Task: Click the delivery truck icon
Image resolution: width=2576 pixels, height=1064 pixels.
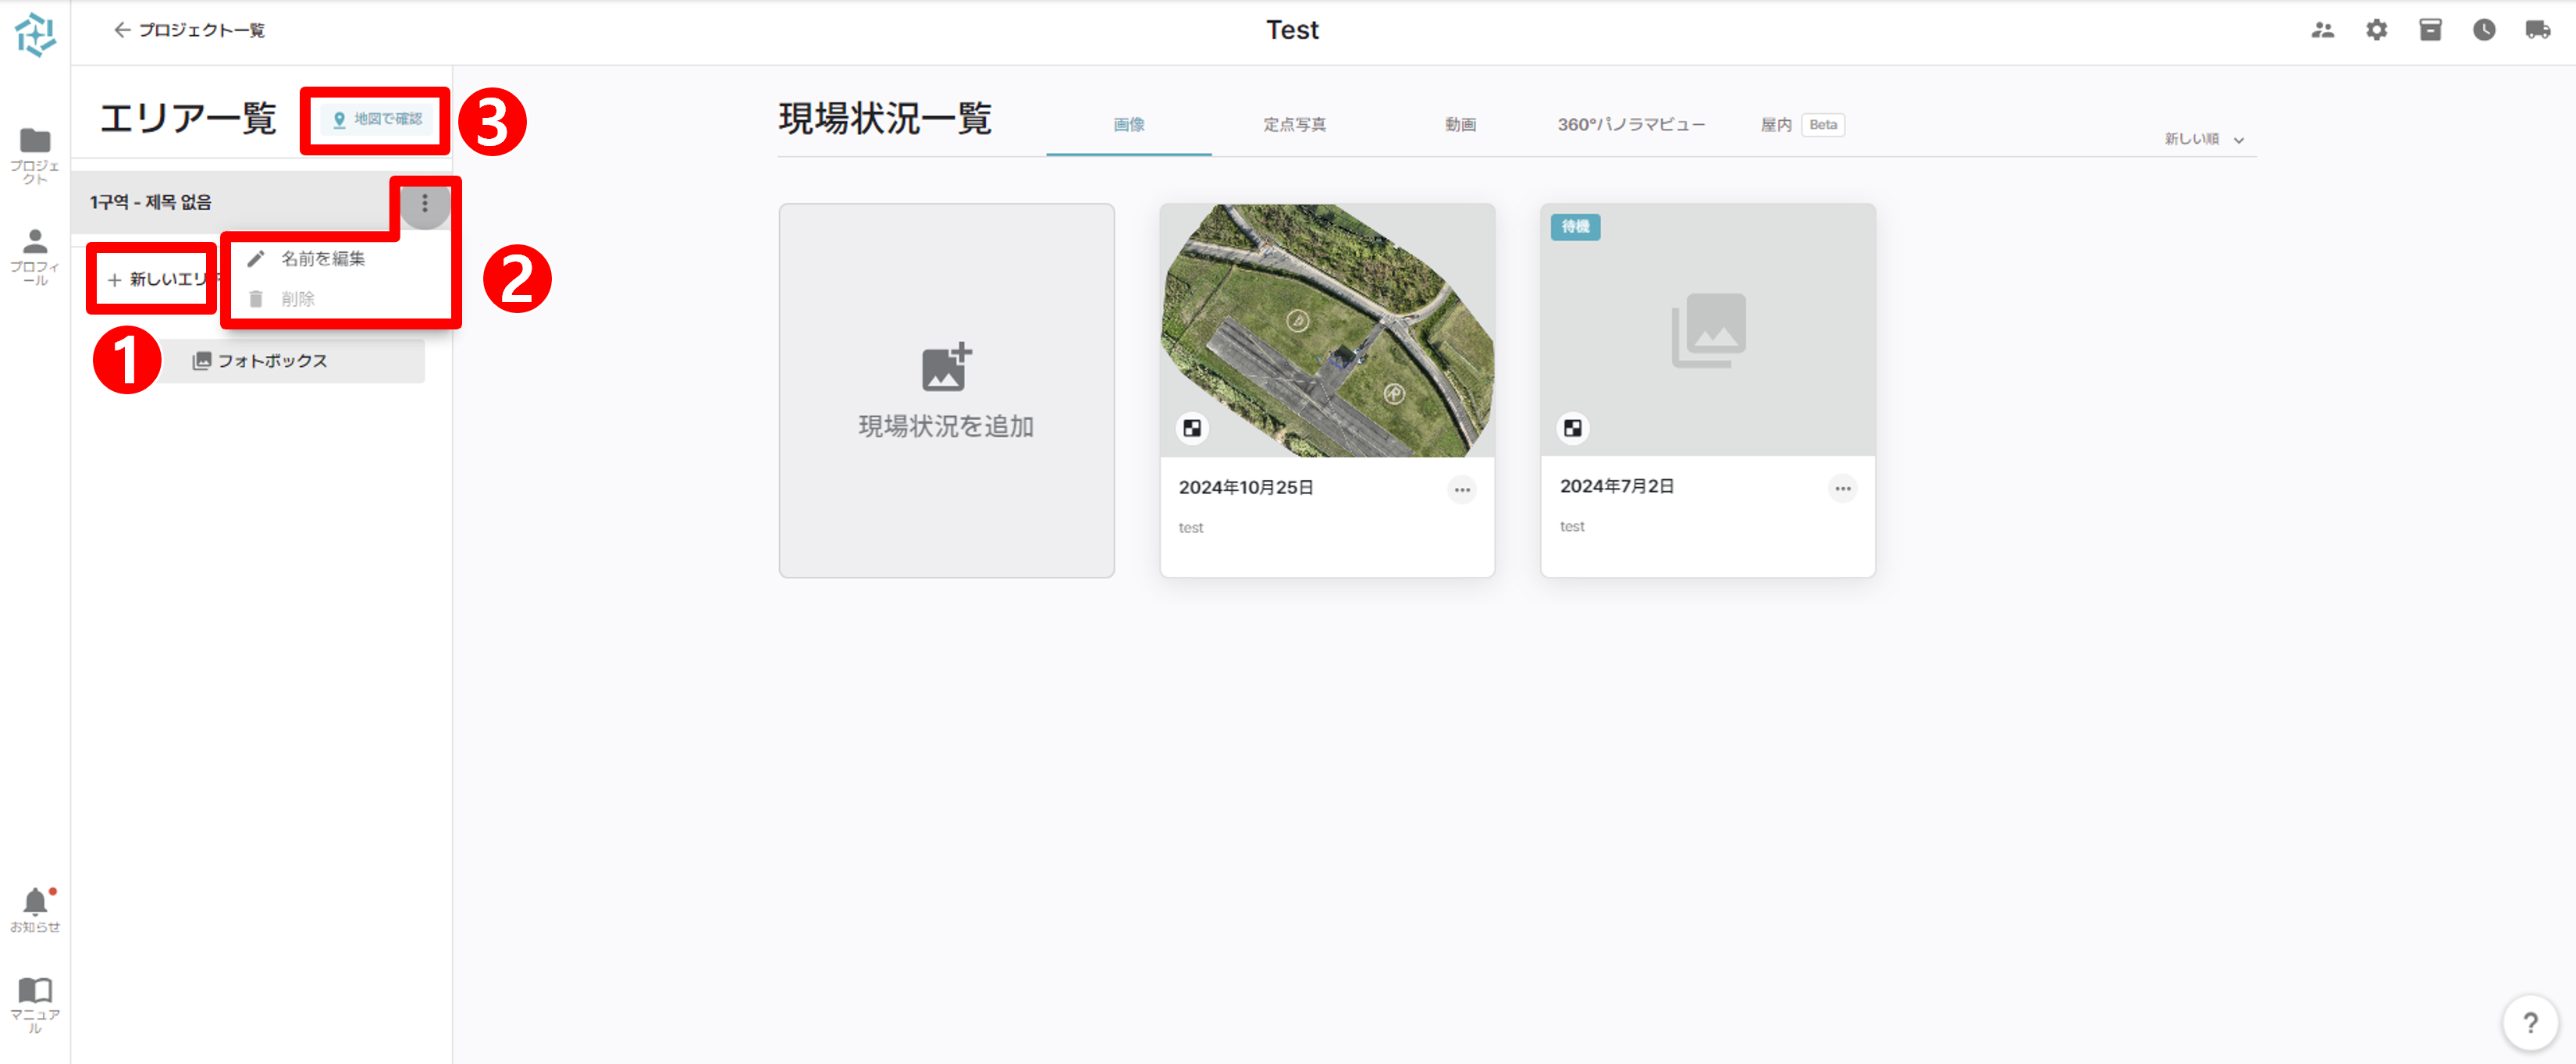Action: pyautogui.click(x=2536, y=30)
